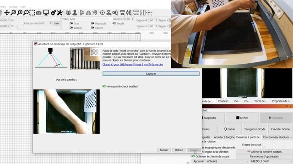
Task: Switch to the Propriétés de l... tab
Action: tap(281, 101)
